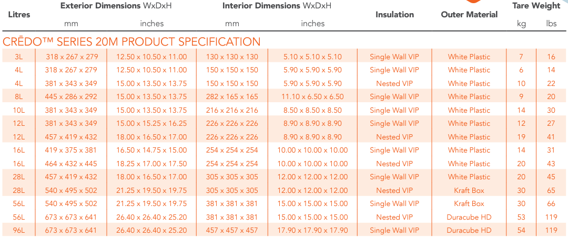Select the 8.50 x 8.50 x 8.50 cell
Screen dimensions: 568x238
coord(312,110)
